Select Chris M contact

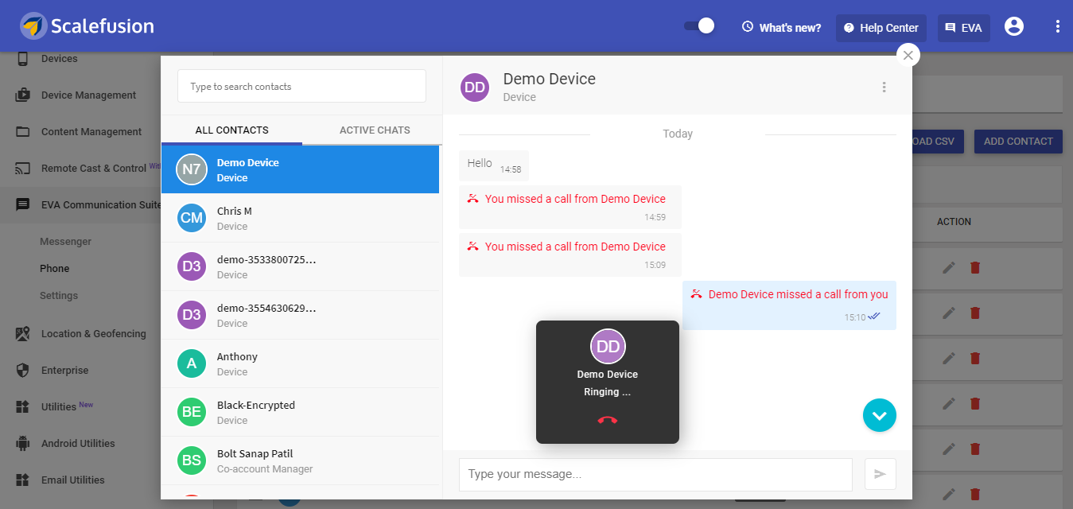pyautogui.click(x=300, y=218)
